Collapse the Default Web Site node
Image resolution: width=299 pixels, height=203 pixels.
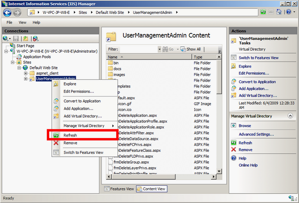(19, 68)
